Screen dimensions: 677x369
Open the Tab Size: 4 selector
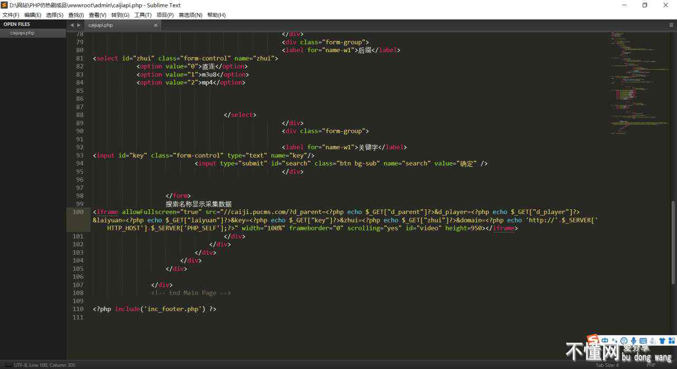pos(607,365)
